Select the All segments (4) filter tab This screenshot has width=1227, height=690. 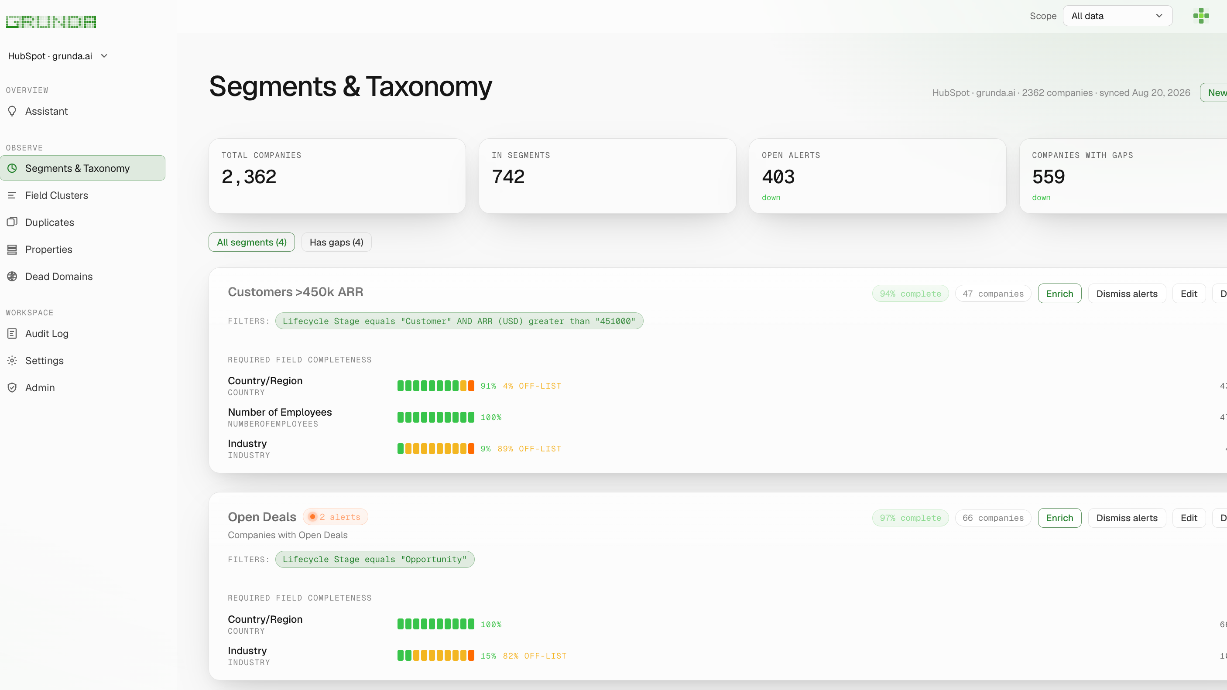pos(251,242)
